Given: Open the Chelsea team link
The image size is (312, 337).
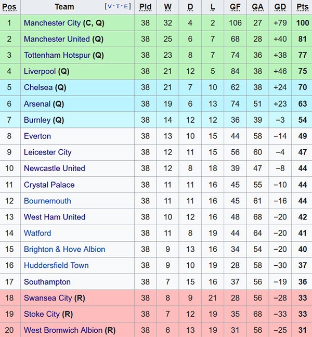Looking at the screenshot, I should tap(38, 87).
